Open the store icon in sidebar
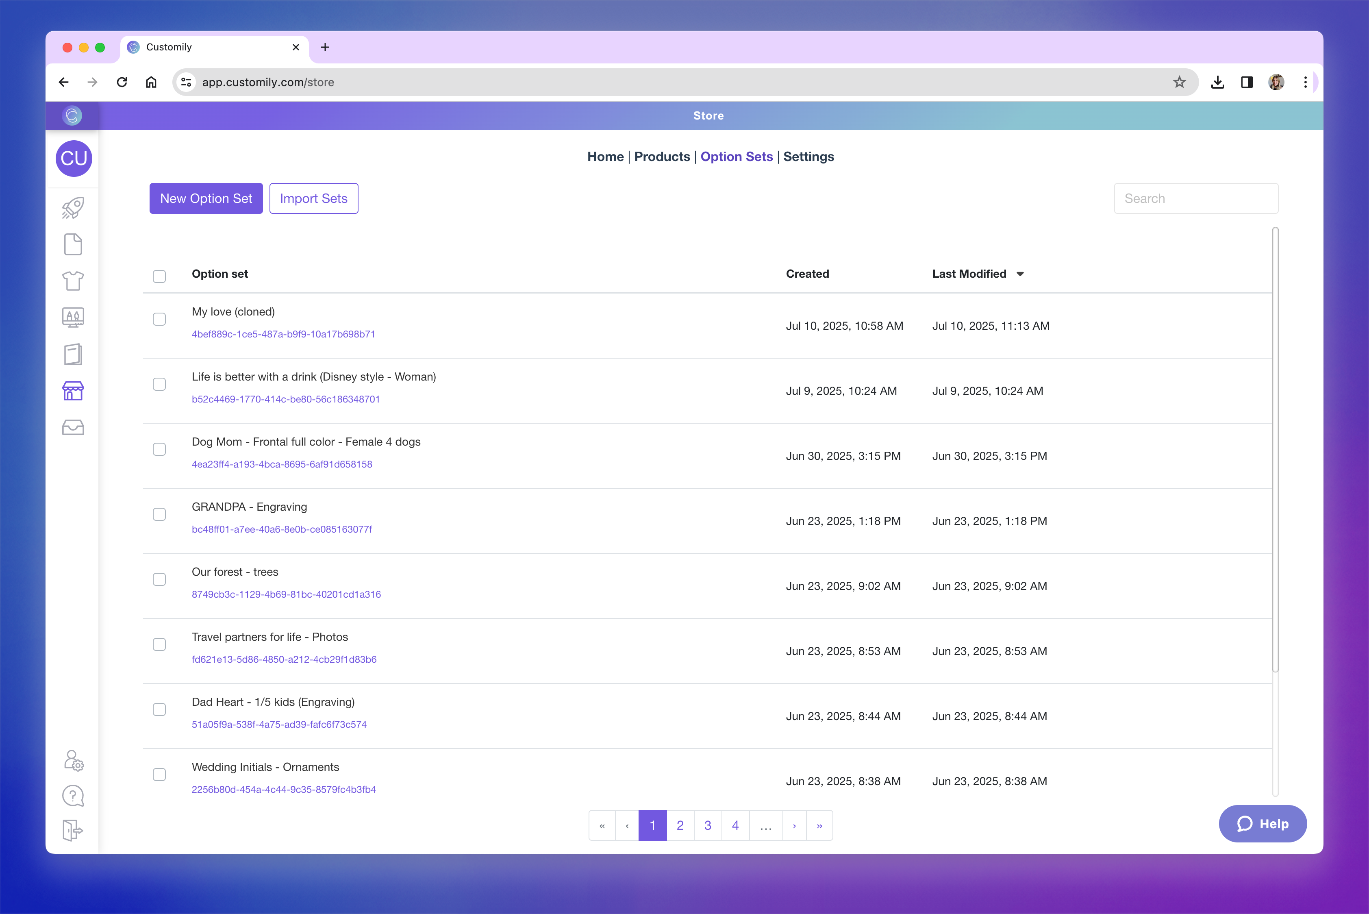Image resolution: width=1369 pixels, height=914 pixels. click(73, 391)
